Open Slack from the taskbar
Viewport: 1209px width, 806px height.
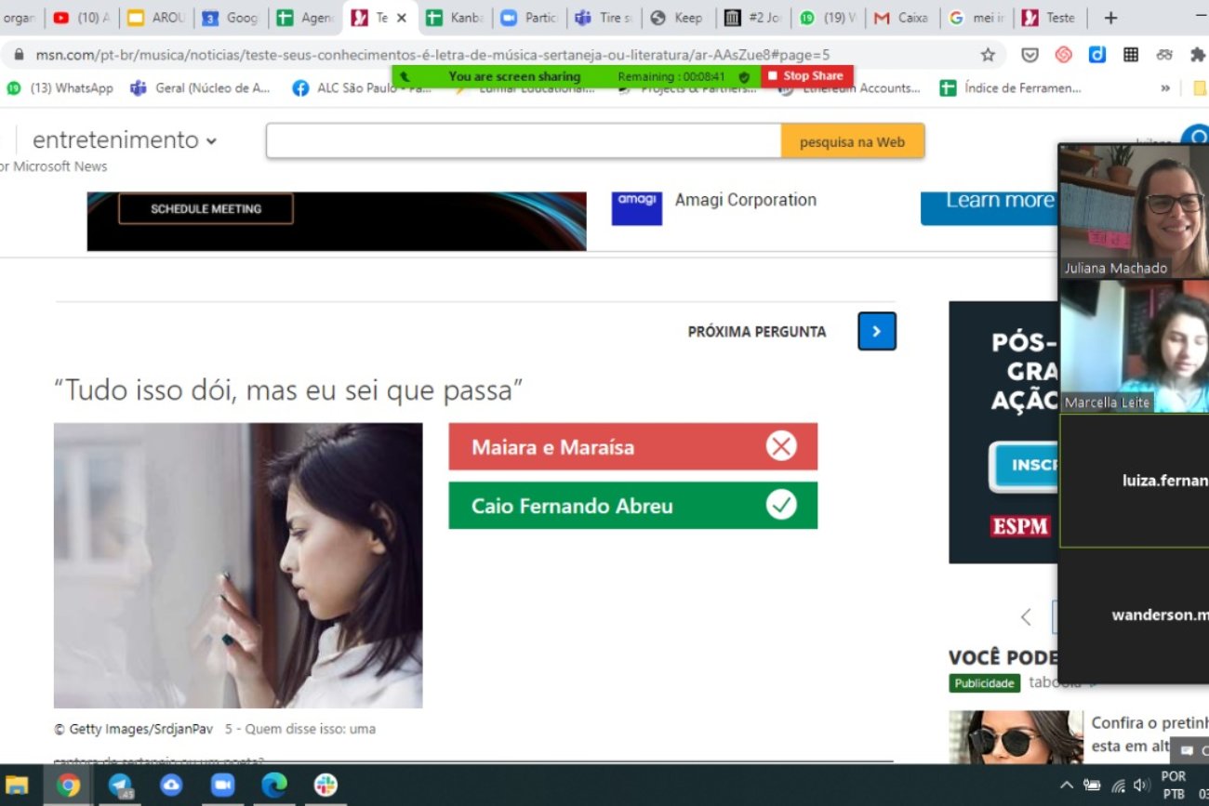coord(325,785)
